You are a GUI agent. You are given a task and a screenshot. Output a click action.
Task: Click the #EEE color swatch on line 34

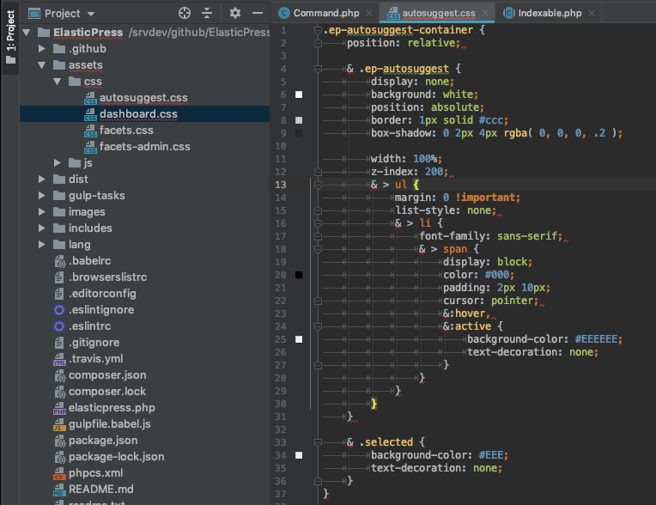(x=299, y=455)
